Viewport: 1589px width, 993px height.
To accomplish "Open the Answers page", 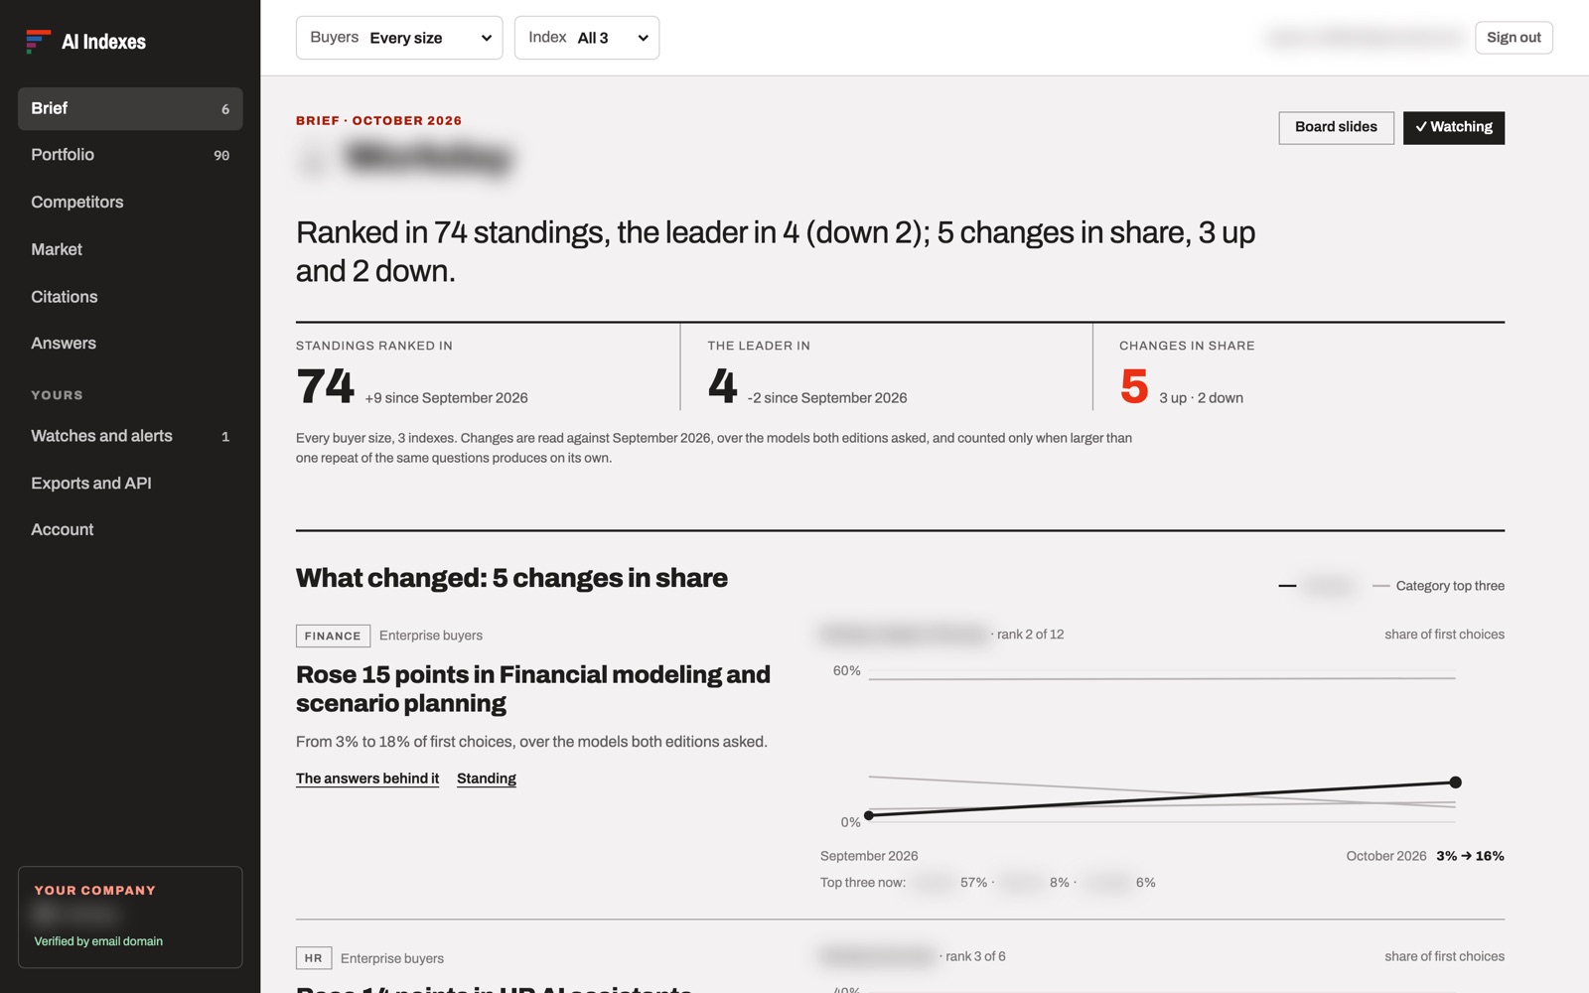I will (130, 344).
